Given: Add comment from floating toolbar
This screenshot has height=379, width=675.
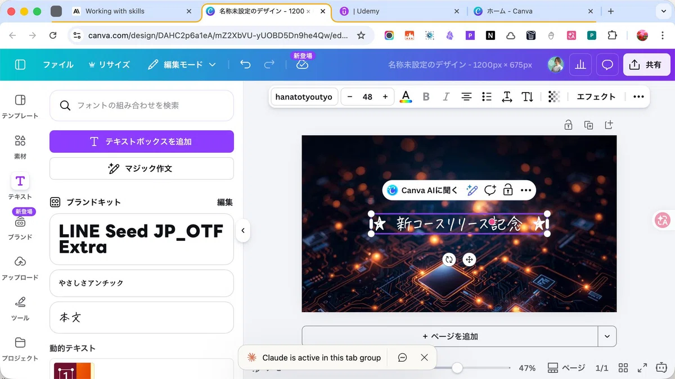Looking at the screenshot, I should coord(490,190).
